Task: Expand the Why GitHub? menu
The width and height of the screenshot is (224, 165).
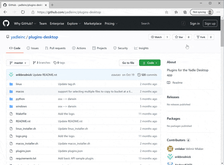Action: 25,24
